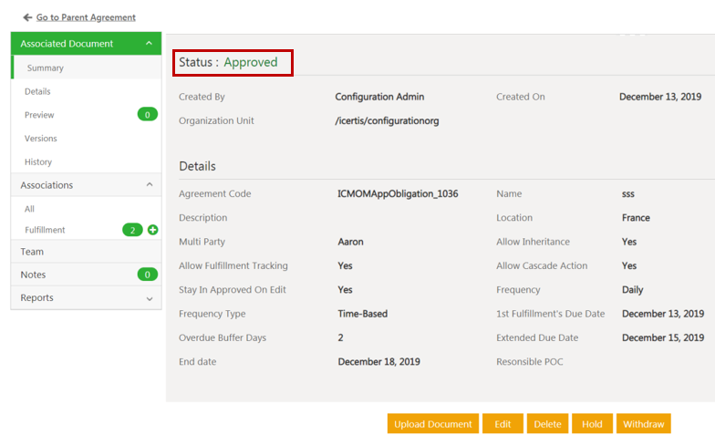The image size is (715, 446).
Task: Click the Preview count badge showing 0
Action: (x=147, y=115)
